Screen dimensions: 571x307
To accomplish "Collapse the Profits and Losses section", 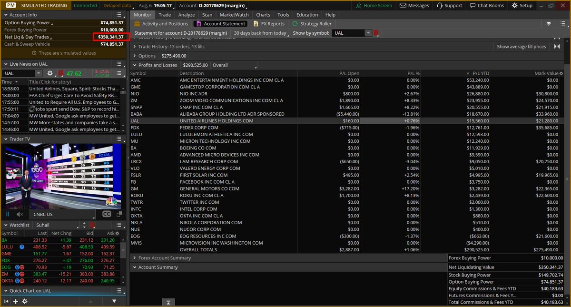I will [x=135, y=65].
